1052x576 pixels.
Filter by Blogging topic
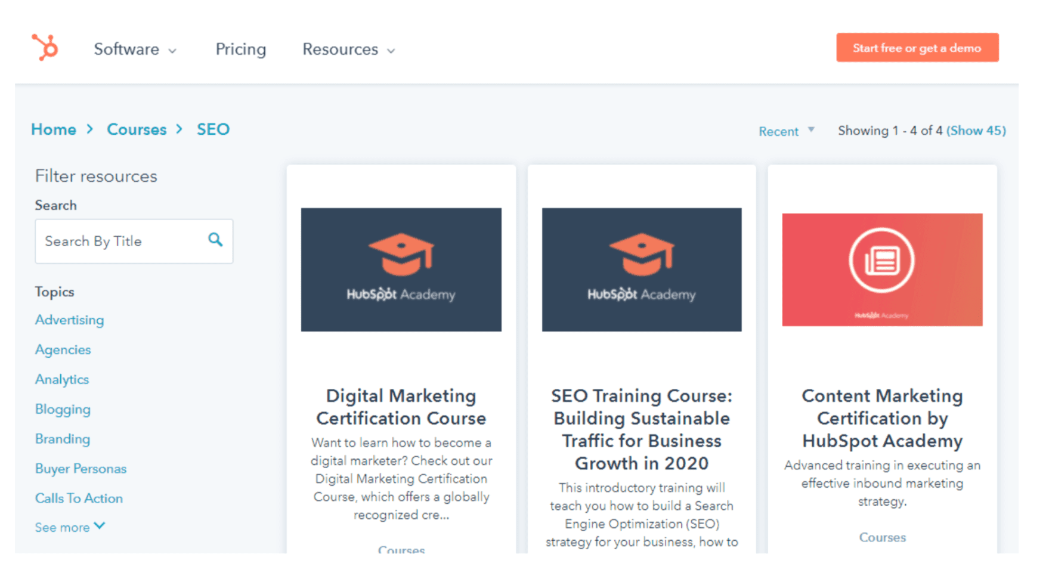tap(63, 410)
